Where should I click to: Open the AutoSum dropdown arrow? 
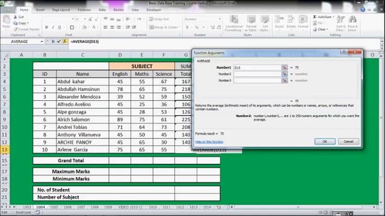tap(333, 17)
